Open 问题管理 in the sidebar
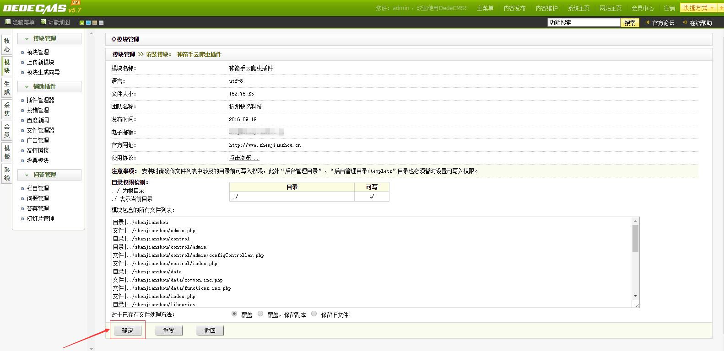 click(38, 198)
